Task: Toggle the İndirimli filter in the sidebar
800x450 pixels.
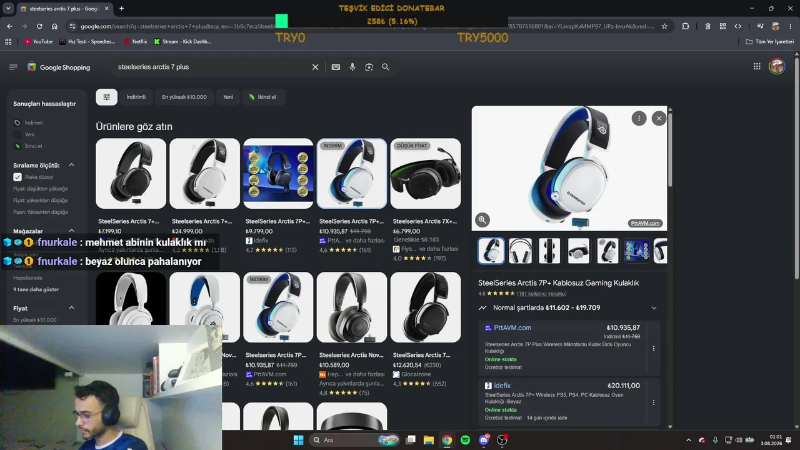Action: pyautogui.click(x=17, y=123)
